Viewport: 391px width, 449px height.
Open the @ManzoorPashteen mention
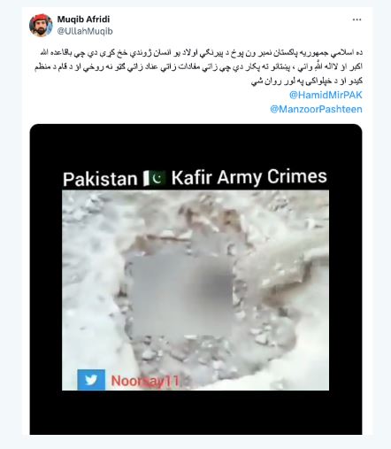tap(316, 109)
